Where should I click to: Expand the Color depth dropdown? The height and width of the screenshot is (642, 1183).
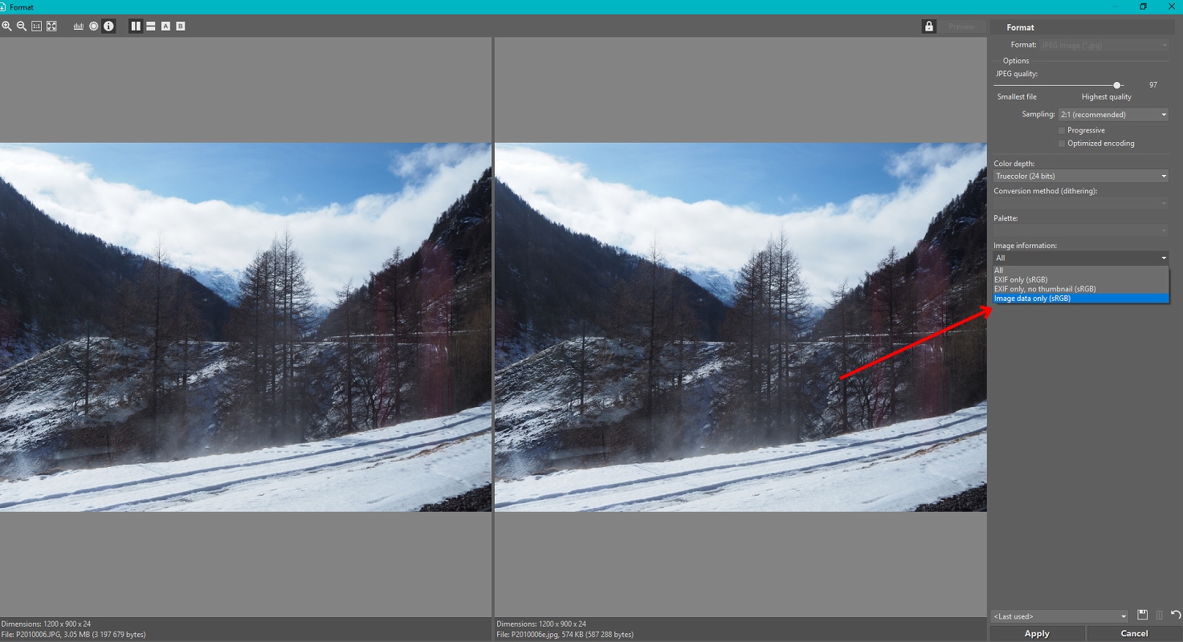(1081, 177)
